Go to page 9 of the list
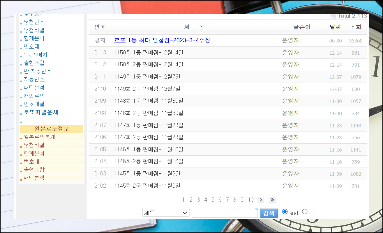The height and width of the screenshot is (233, 383). pyautogui.click(x=242, y=200)
